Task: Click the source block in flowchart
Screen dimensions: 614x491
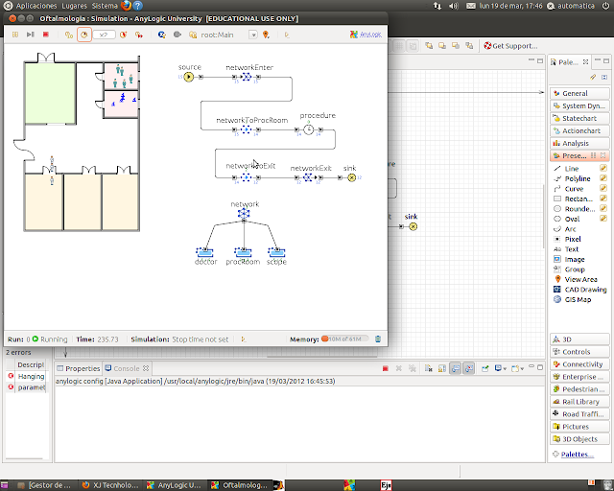Action: click(x=188, y=77)
